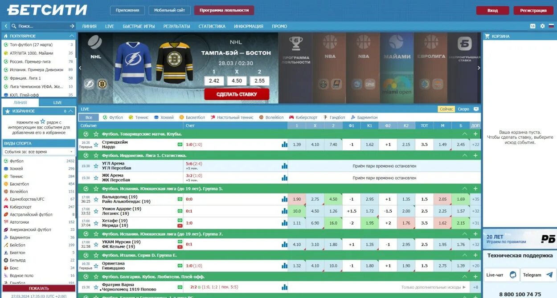Click the live chat bubble icon
The image size is (557, 298).
point(513,275)
